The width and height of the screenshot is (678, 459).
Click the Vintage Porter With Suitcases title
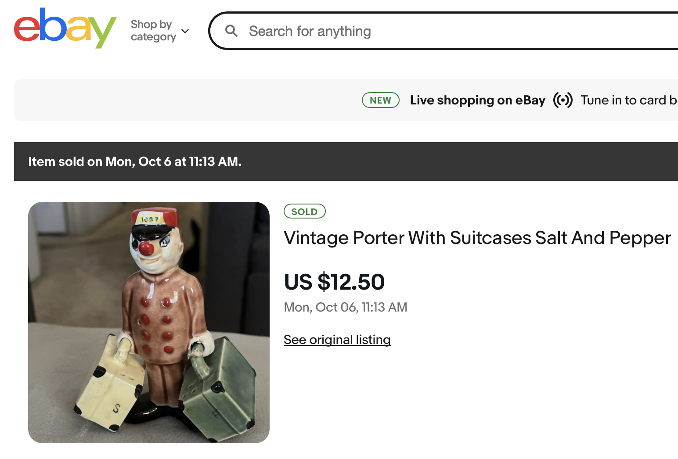(477, 238)
